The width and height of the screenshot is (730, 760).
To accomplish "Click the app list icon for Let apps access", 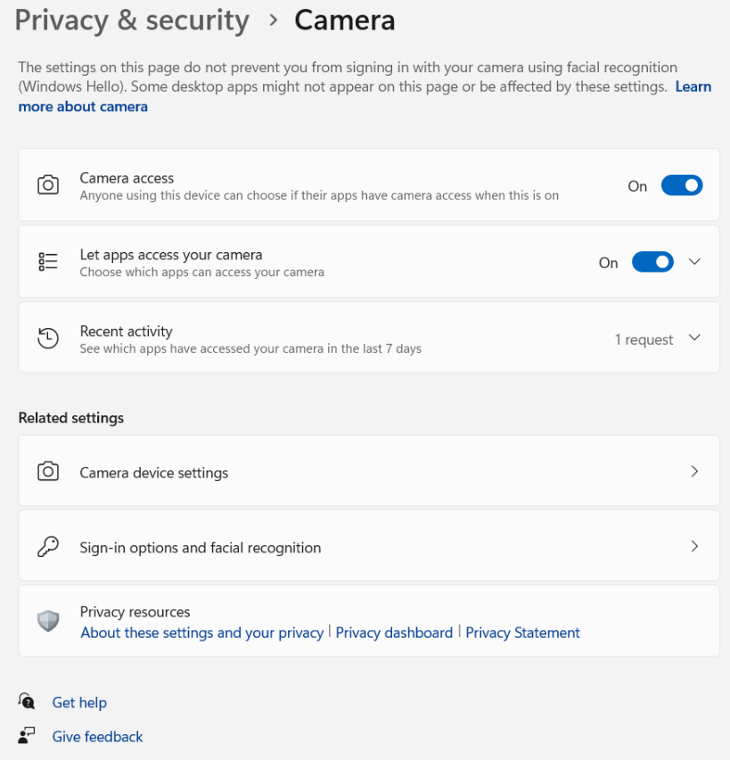I will click(x=48, y=262).
